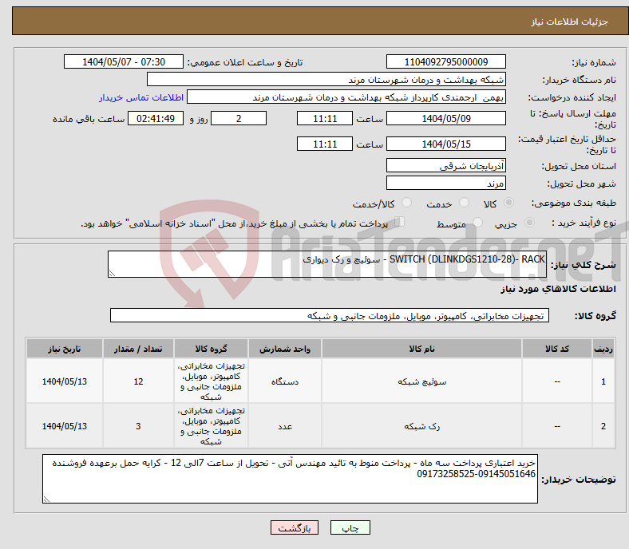Click quantity 3 in rack row
This screenshot has height=549, width=629.
coord(138,426)
